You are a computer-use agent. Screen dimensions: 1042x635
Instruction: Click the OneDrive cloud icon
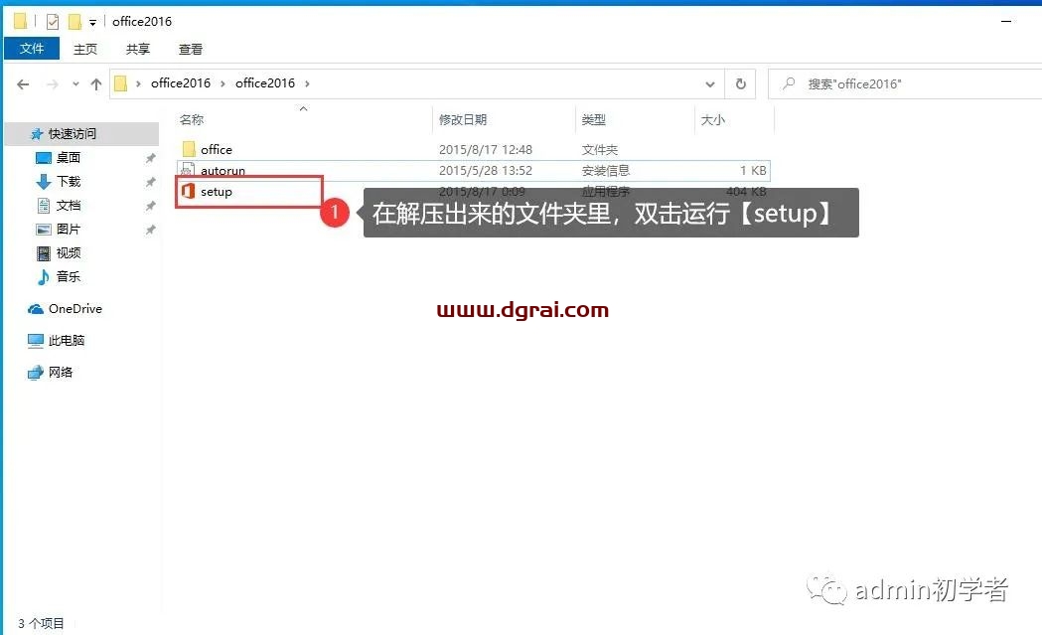click(x=35, y=309)
